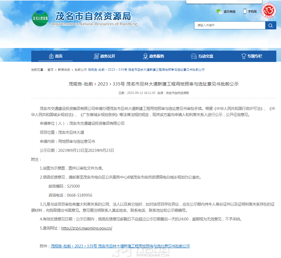Open the 互动交流 navigation tab
This screenshot has height=258, width=281.
coord(203,56)
